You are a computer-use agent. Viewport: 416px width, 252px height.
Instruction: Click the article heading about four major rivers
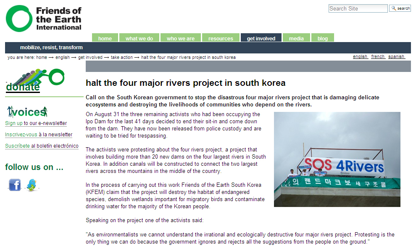(x=185, y=83)
